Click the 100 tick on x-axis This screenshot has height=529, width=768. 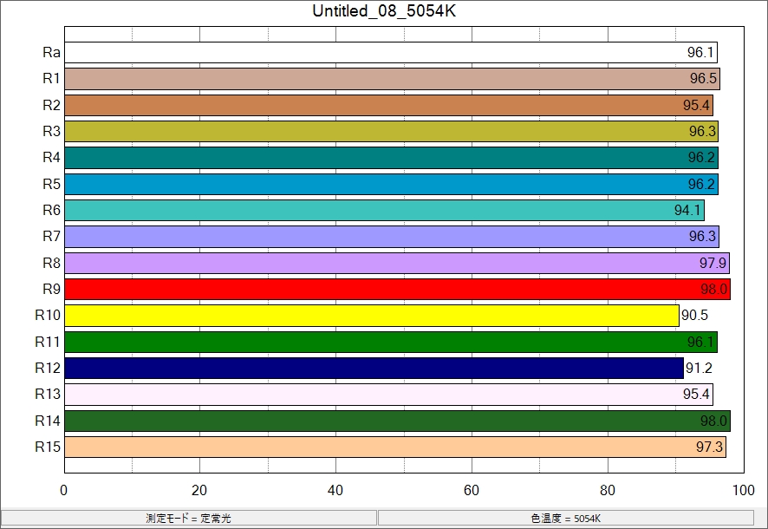tap(744, 490)
